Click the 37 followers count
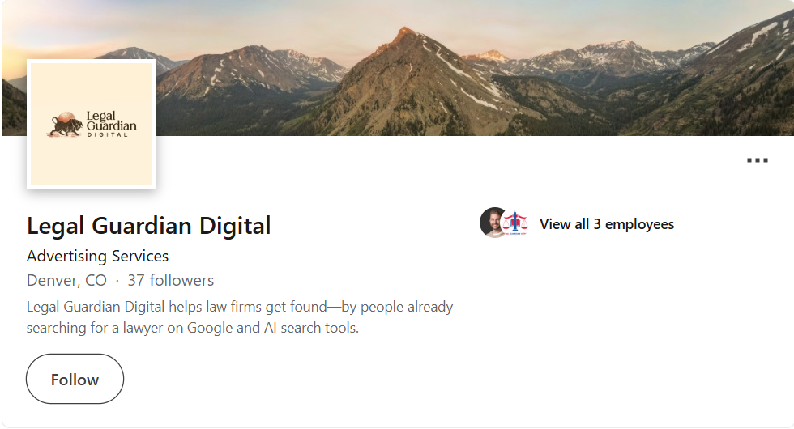Image resolution: width=794 pixels, height=429 pixels. [171, 280]
